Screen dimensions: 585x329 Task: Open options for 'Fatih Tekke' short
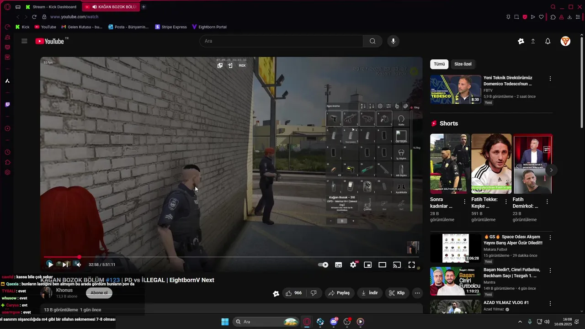pos(506,202)
